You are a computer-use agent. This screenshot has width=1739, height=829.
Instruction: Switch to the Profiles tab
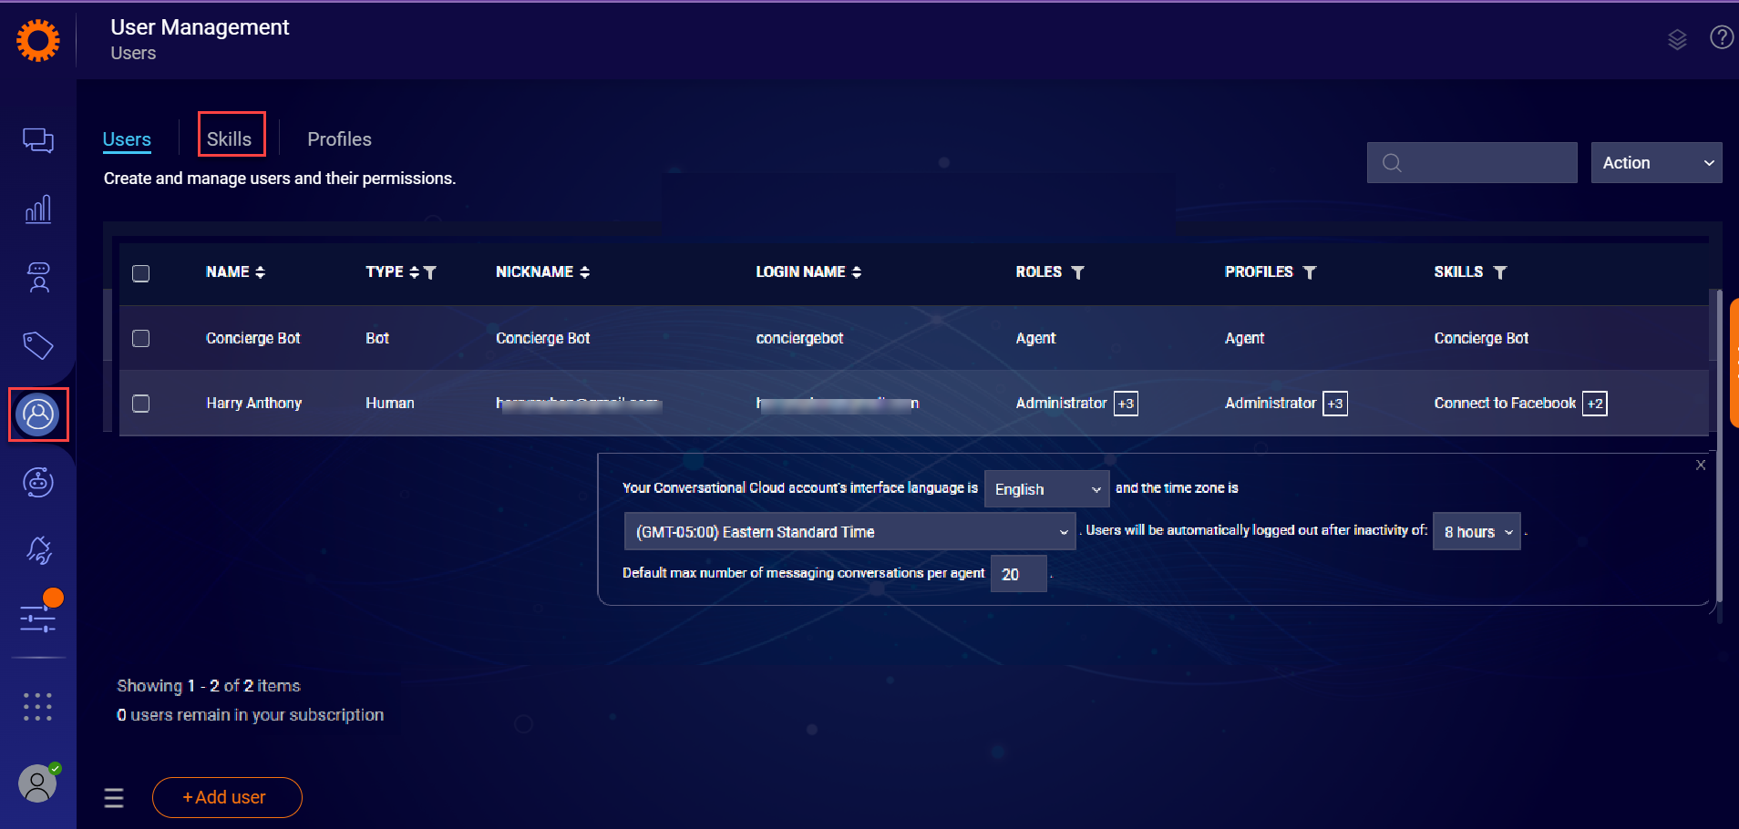coord(339,139)
